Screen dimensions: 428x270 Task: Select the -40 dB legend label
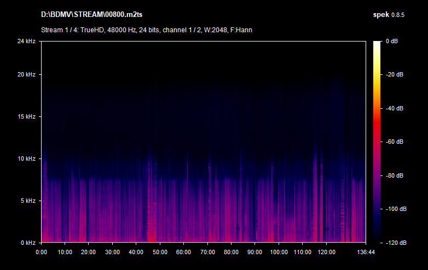coord(394,108)
